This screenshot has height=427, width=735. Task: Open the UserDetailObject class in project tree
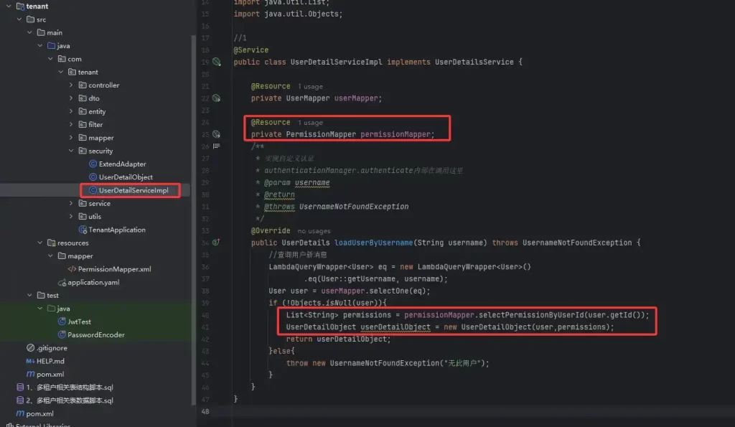coord(125,177)
